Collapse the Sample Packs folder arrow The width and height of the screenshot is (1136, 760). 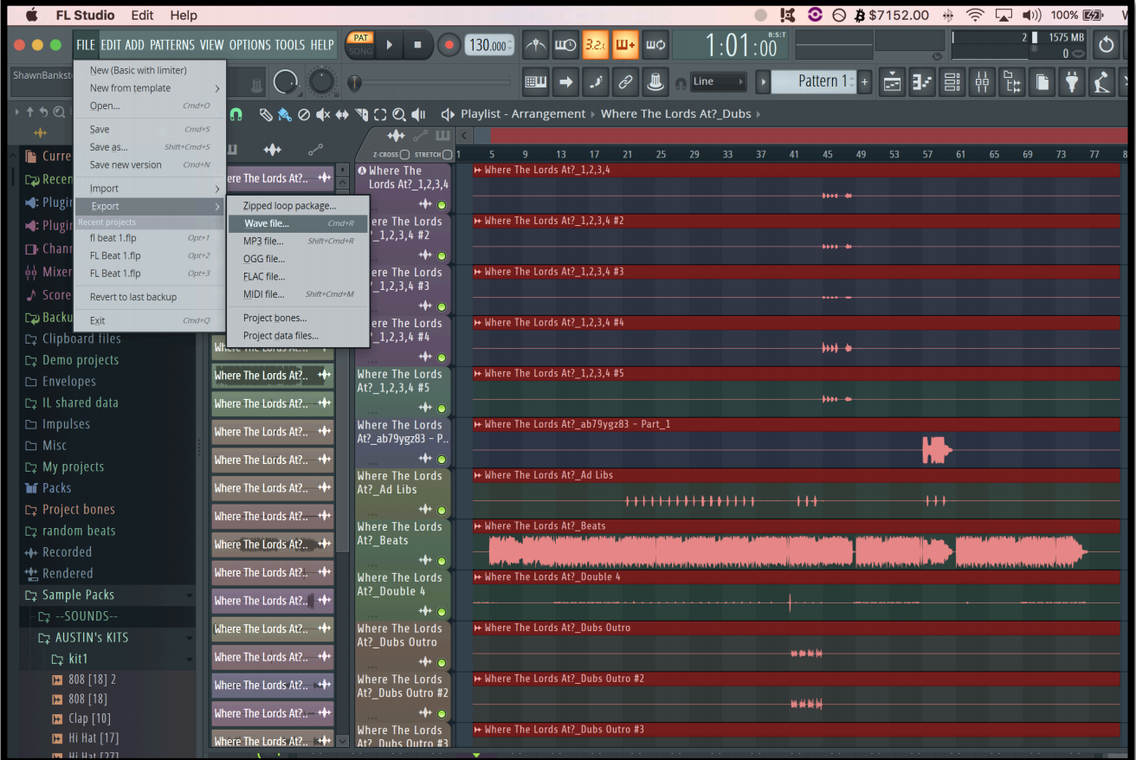(x=189, y=596)
